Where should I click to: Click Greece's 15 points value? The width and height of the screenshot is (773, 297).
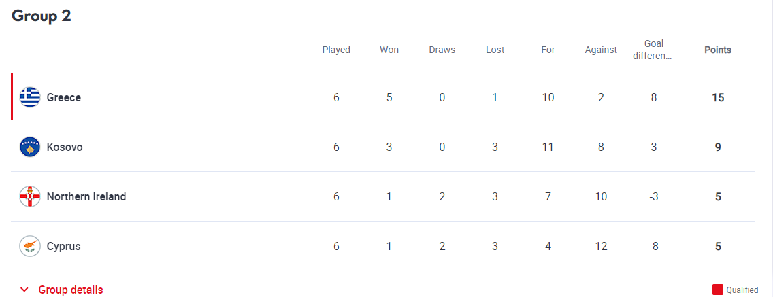[718, 97]
